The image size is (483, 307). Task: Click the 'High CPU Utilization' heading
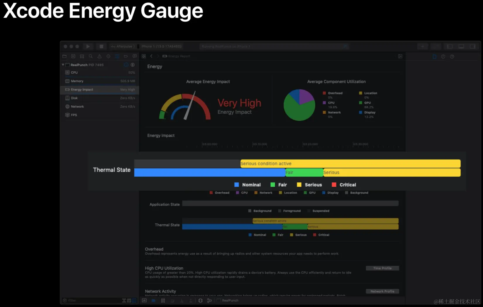pos(164,268)
